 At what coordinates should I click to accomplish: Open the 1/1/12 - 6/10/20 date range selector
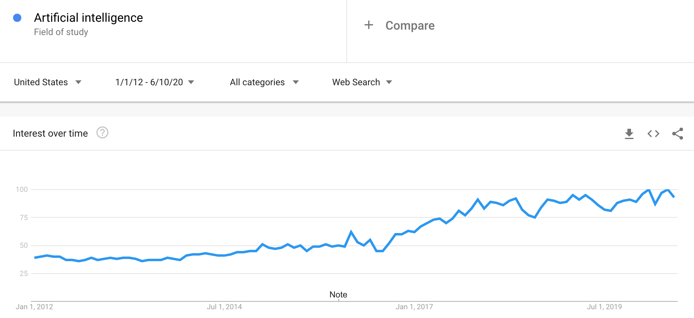click(154, 82)
